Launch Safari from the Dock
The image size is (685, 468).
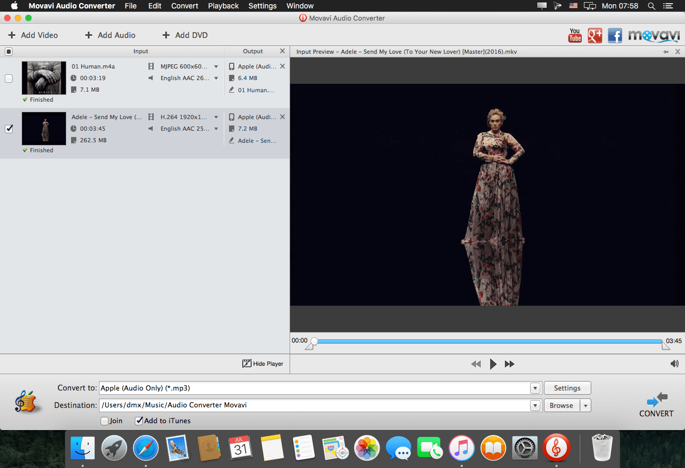pos(146,448)
